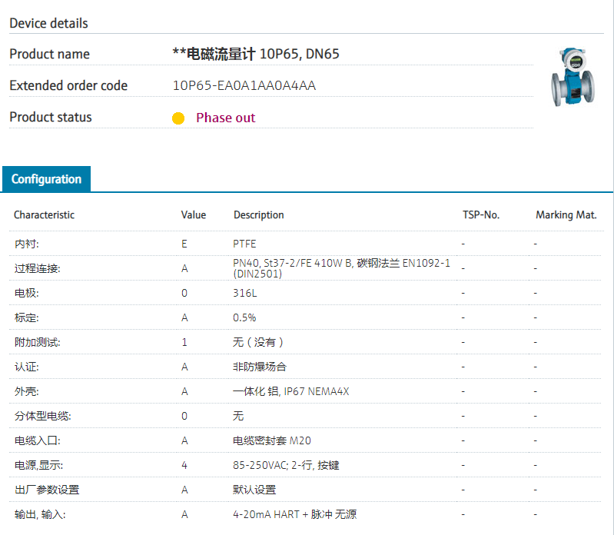Viewport: 614px width, 535px height.
Task: Select the 过程连接 row label
Action: click(x=37, y=268)
